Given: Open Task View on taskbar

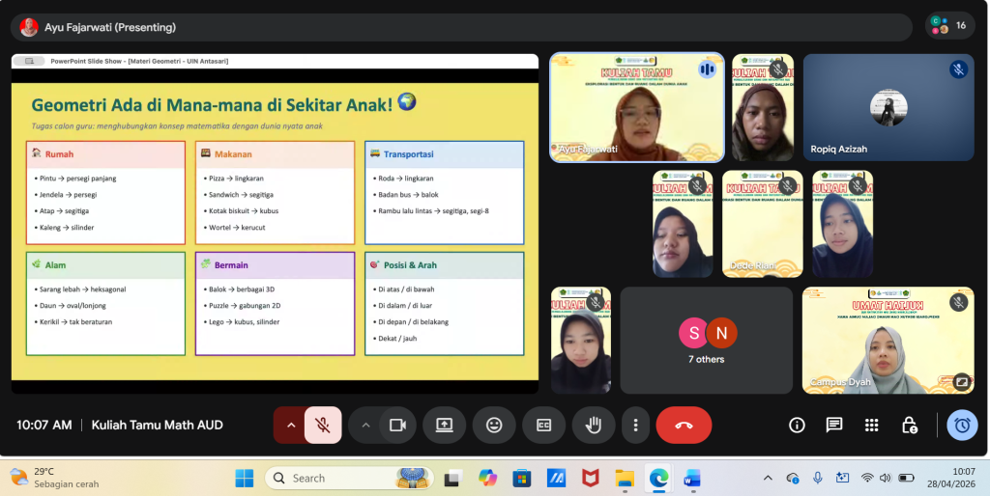Looking at the screenshot, I should pos(451,479).
